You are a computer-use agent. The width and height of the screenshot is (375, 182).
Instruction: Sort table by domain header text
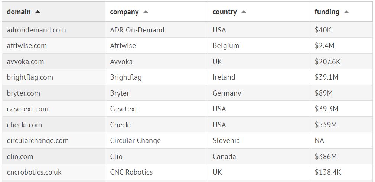pyautogui.click(x=19, y=12)
